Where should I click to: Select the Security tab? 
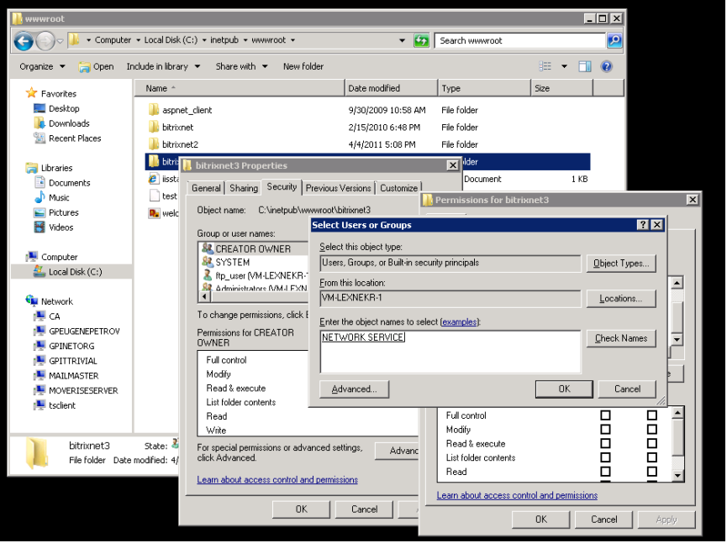coord(282,186)
